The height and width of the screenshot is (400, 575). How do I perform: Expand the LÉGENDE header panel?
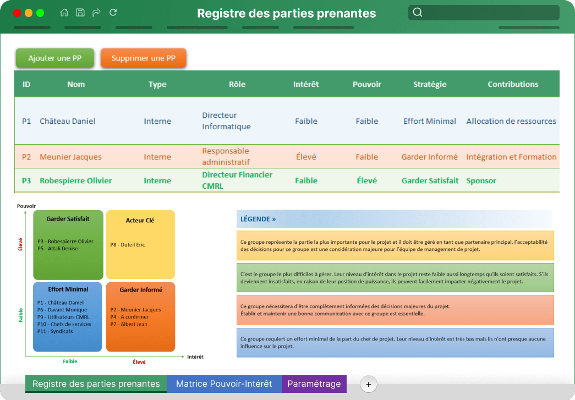tap(258, 218)
